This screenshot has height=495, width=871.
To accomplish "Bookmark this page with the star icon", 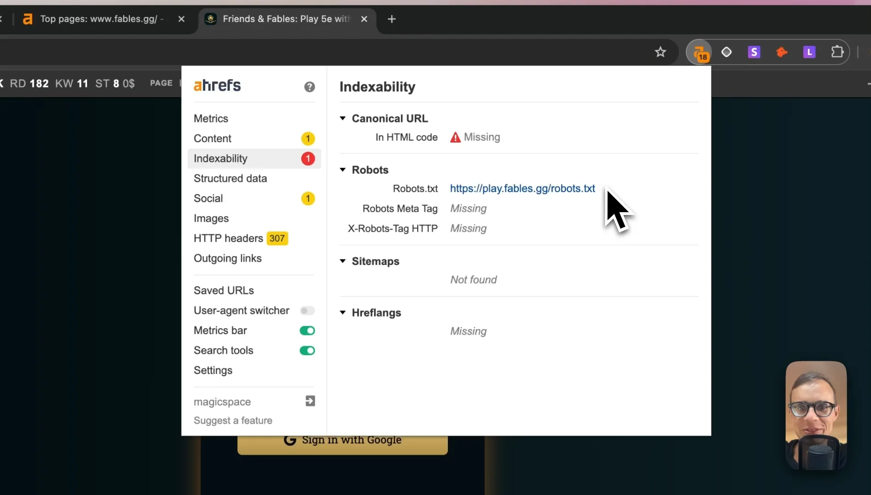I will tap(660, 52).
